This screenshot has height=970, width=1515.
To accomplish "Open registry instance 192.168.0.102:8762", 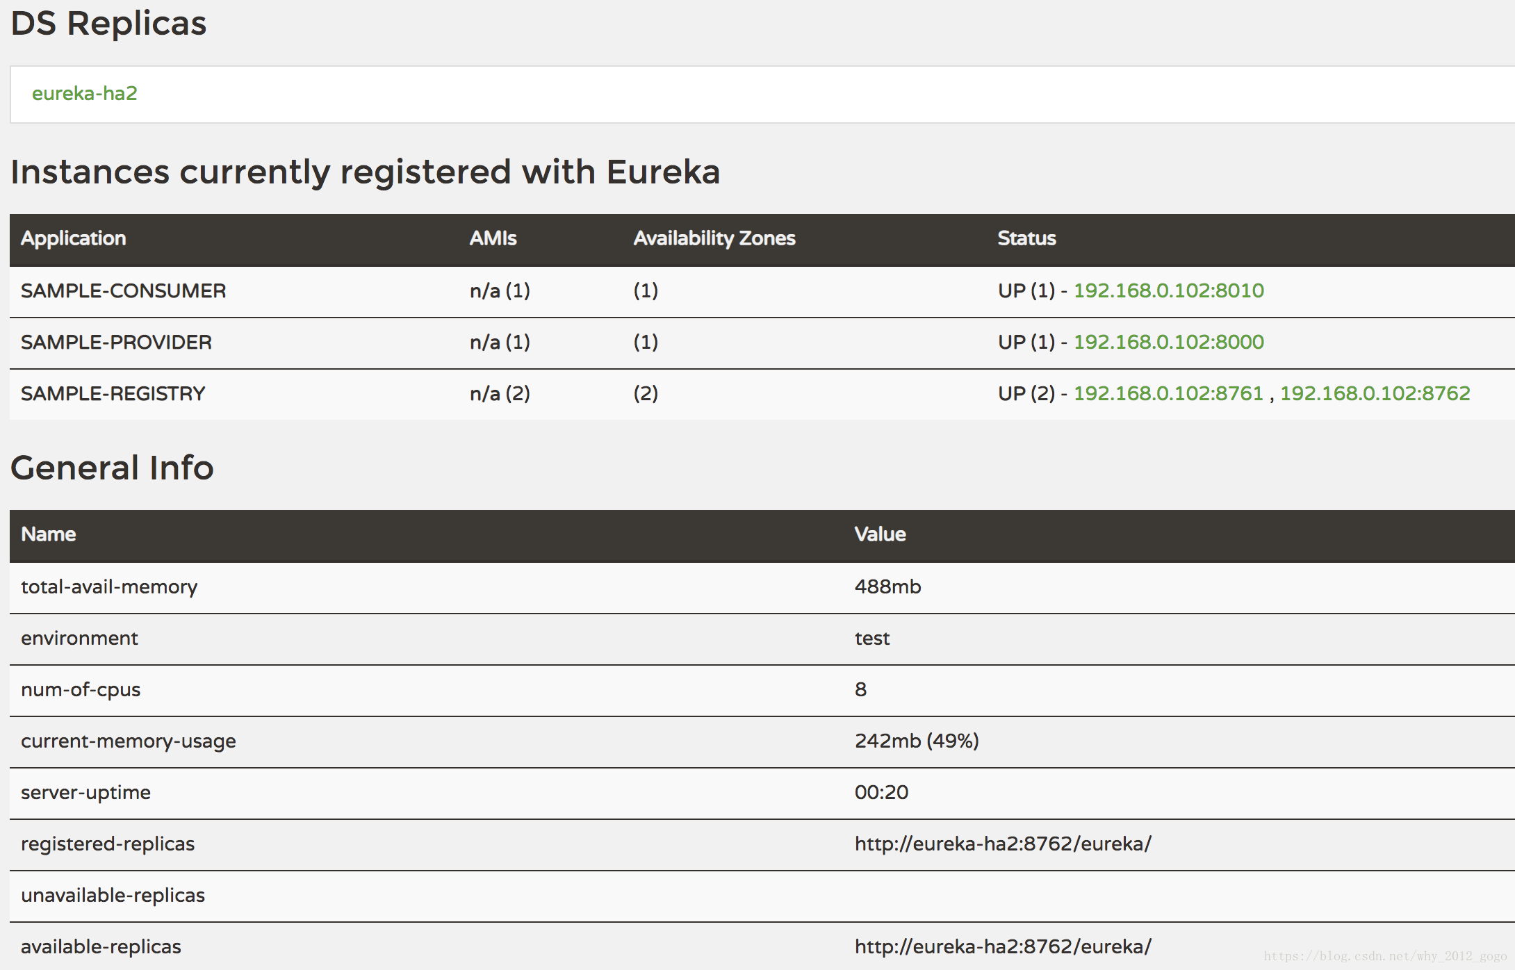I will [1375, 393].
